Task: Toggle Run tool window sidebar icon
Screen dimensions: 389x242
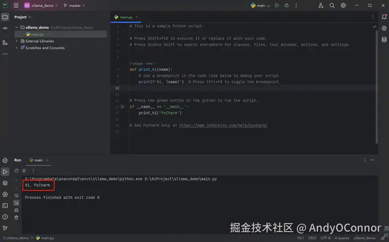Action: coord(5,172)
